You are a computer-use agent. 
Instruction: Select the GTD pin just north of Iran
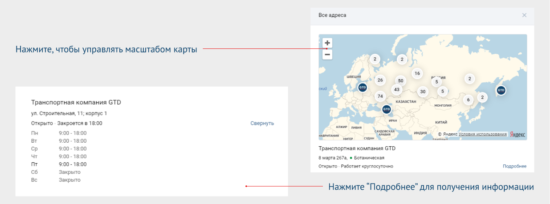tap(387, 109)
